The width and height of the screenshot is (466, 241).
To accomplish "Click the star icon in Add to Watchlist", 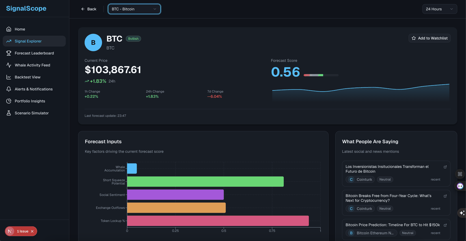I will [x=414, y=38].
